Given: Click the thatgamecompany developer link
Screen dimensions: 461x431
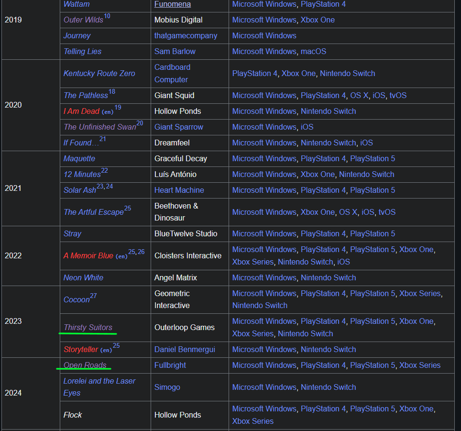Looking at the screenshot, I should (x=186, y=35).
